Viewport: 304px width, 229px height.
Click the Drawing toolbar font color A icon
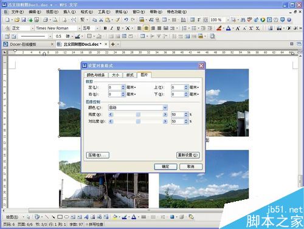134,217
